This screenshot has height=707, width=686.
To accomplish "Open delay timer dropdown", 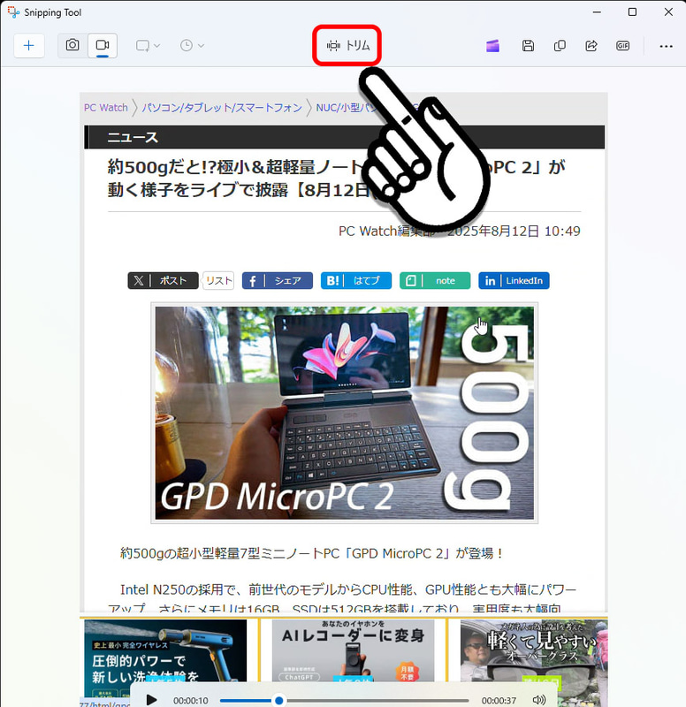I will click(192, 46).
